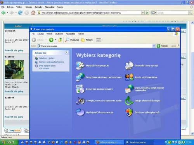The height and width of the screenshot is (145, 194).
Task: Open Data, godzina, język regional icon
Action: [129, 89]
